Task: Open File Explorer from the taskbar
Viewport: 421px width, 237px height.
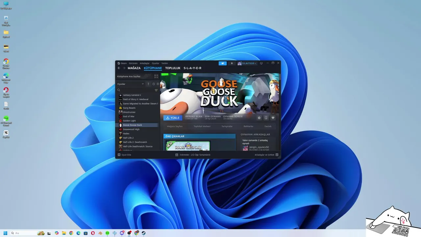Action: point(64,233)
